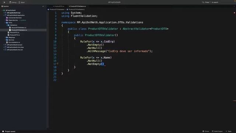236x133 pixels.
Task: Expand the Mappings folder
Action: click(x=5, y=37)
